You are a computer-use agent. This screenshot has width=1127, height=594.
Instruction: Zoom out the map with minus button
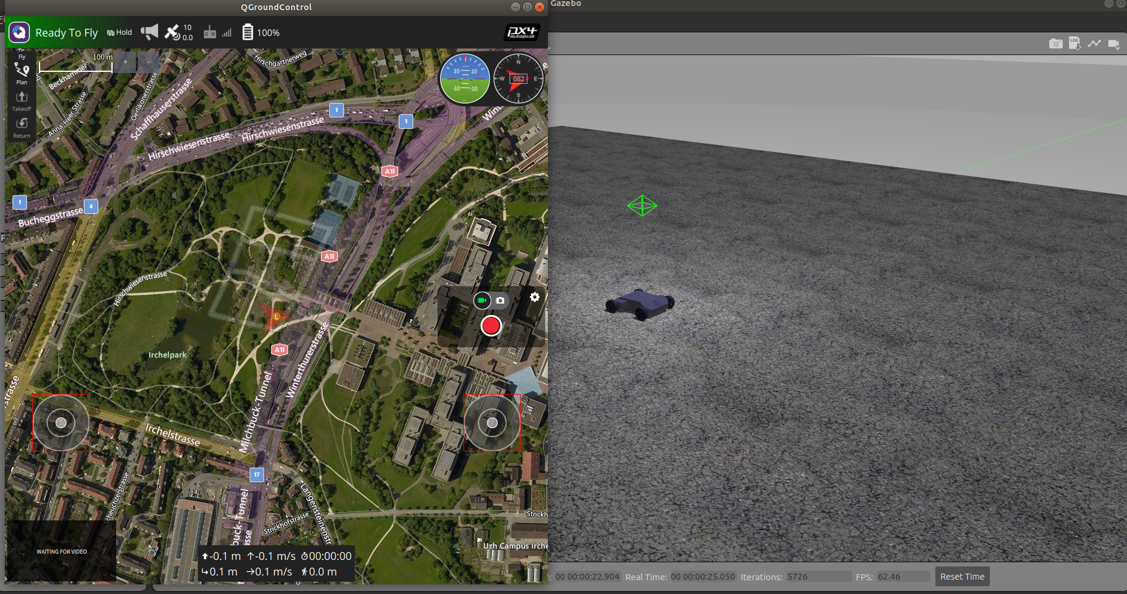(x=149, y=62)
